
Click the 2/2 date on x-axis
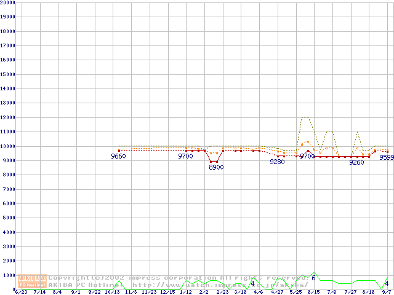point(204,292)
